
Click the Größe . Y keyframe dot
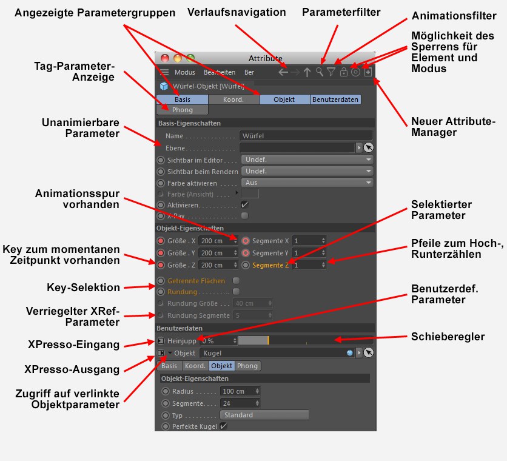coord(161,253)
